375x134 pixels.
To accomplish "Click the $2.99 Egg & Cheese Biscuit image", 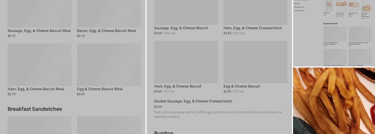I will (x=255, y=62).
